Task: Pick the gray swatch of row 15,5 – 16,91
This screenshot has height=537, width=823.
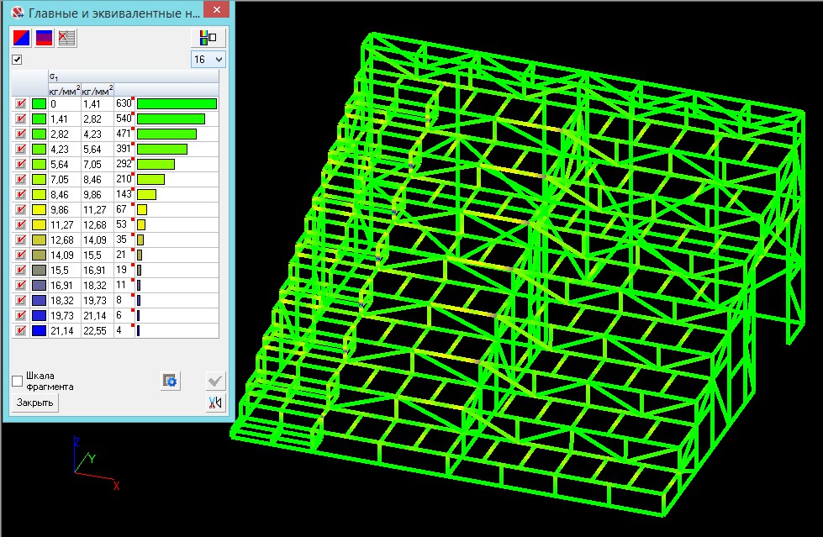Action: tap(39, 271)
